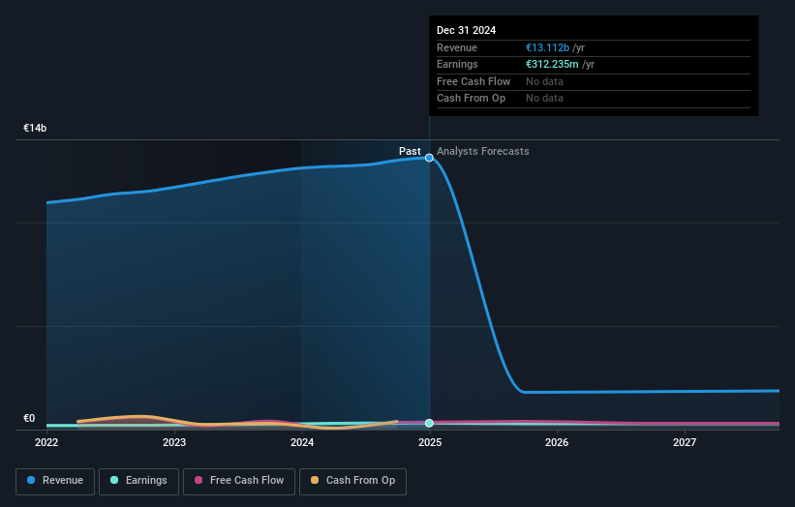This screenshot has width=795, height=507.
Task: Click the Cash From Op label in tooltip
Action: click(471, 99)
